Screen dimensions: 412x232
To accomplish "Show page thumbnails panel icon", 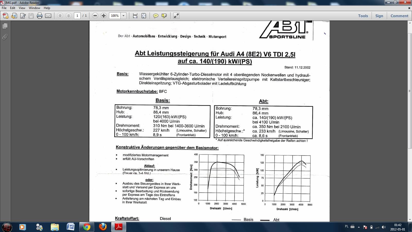I will 5,26.
